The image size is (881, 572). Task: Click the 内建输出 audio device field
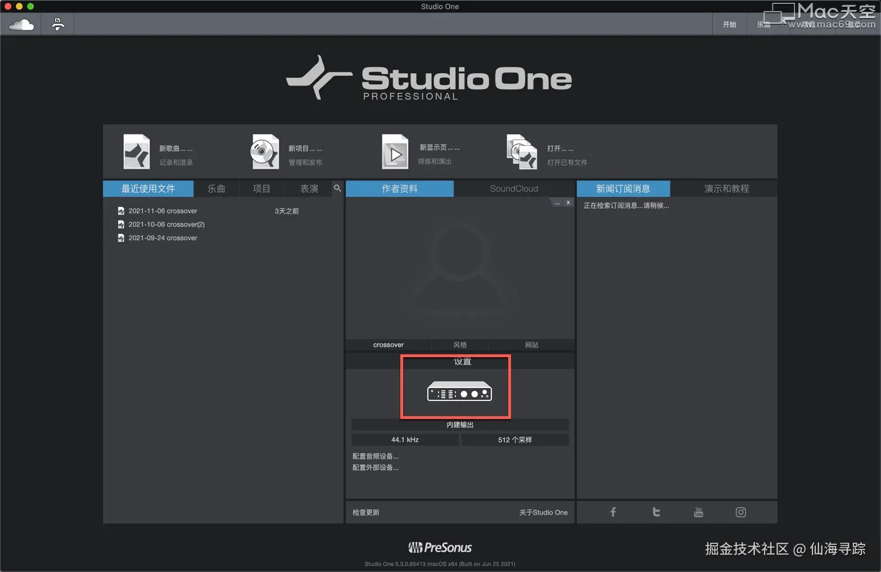pyautogui.click(x=460, y=425)
